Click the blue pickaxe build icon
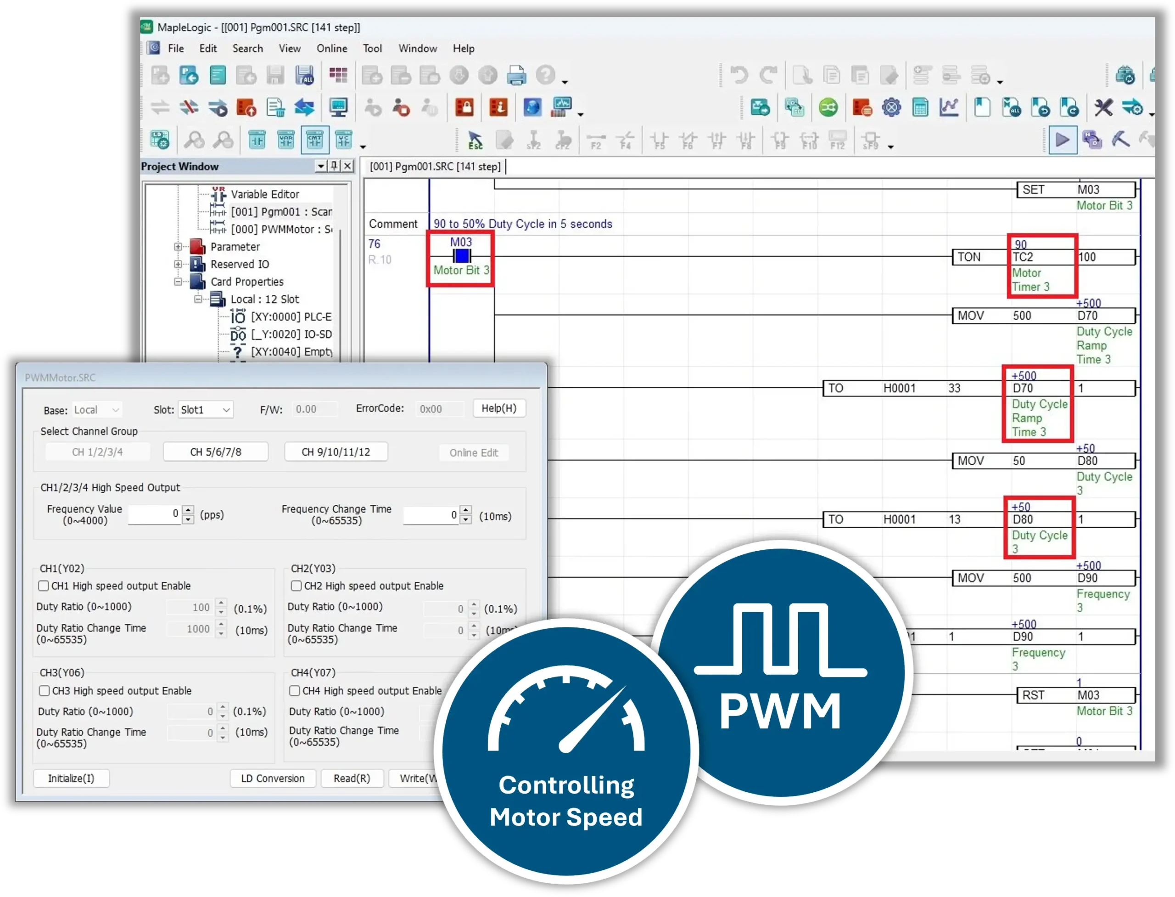Viewport: 1175px width, 897px height. click(x=1120, y=140)
